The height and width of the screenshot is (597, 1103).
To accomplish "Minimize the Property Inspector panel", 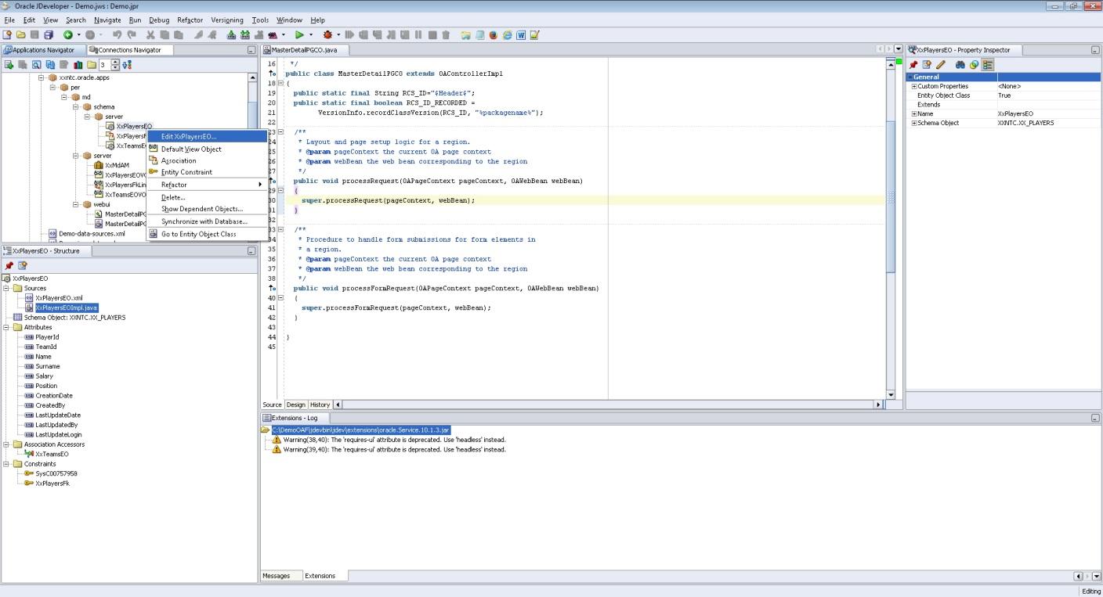I will 1095,50.
